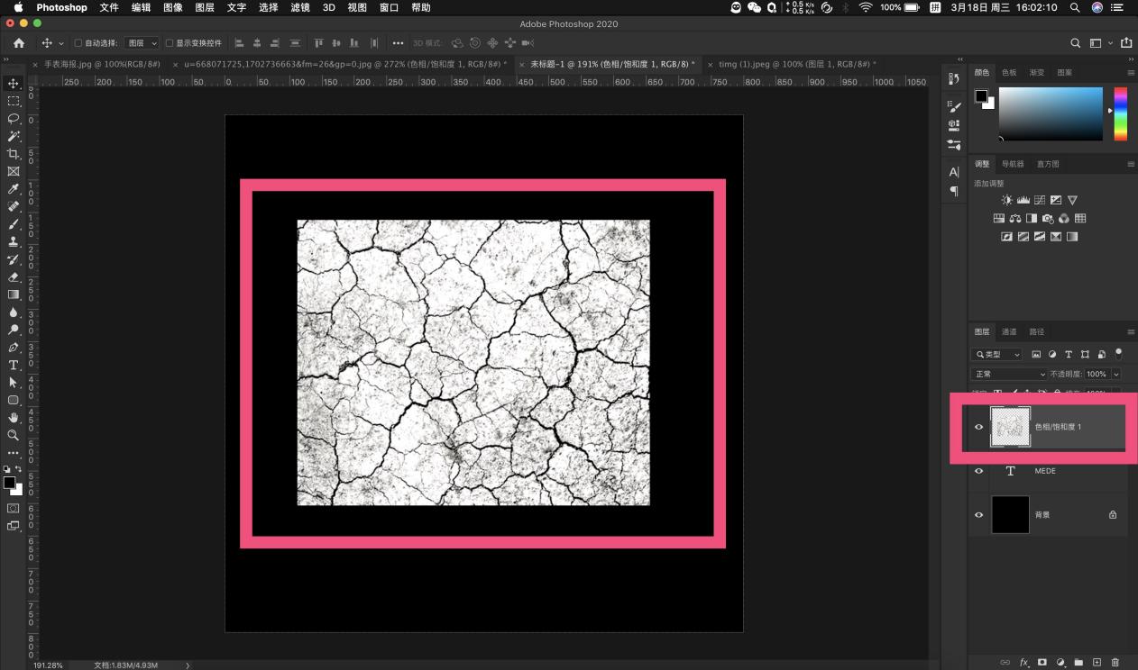
Task: Click the fx layer style icon
Action: (1023, 662)
